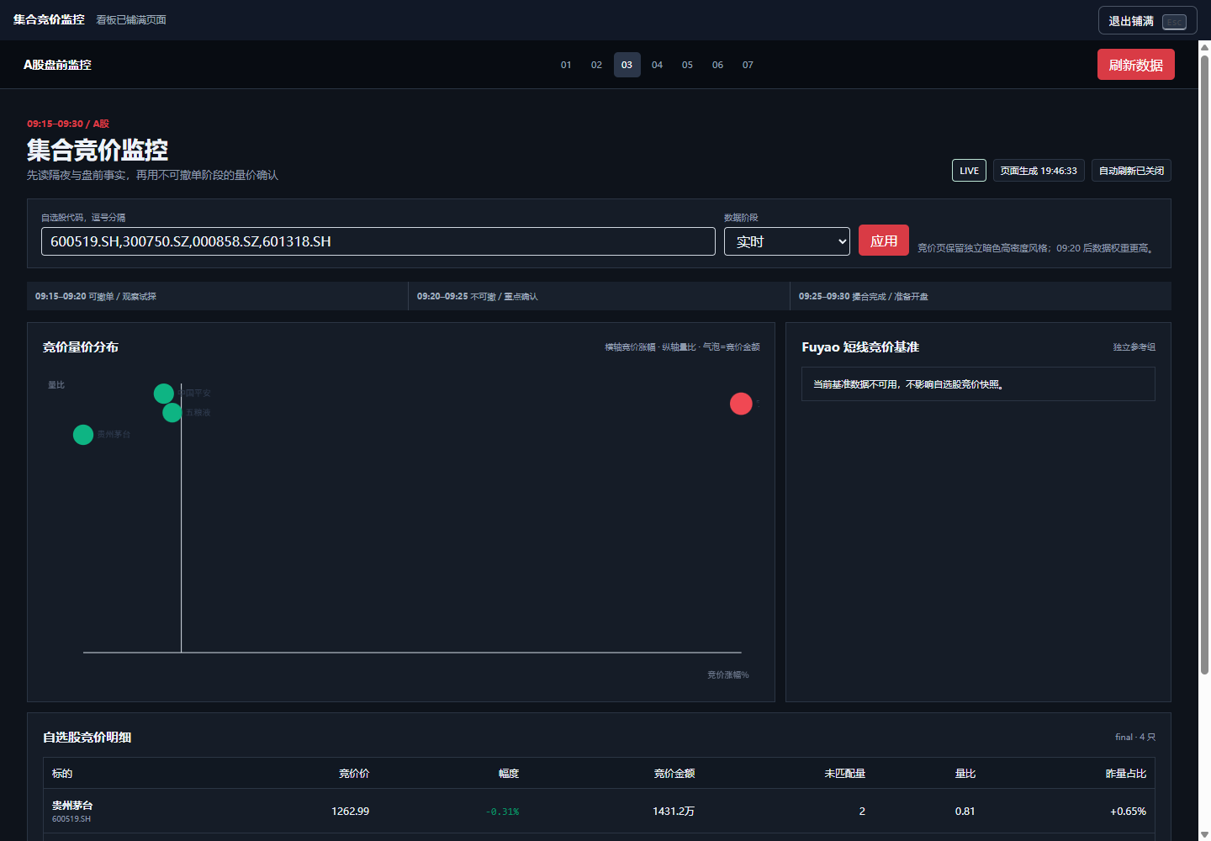The image size is (1211, 841).
Task: Open page tab 05
Action: 687,65
